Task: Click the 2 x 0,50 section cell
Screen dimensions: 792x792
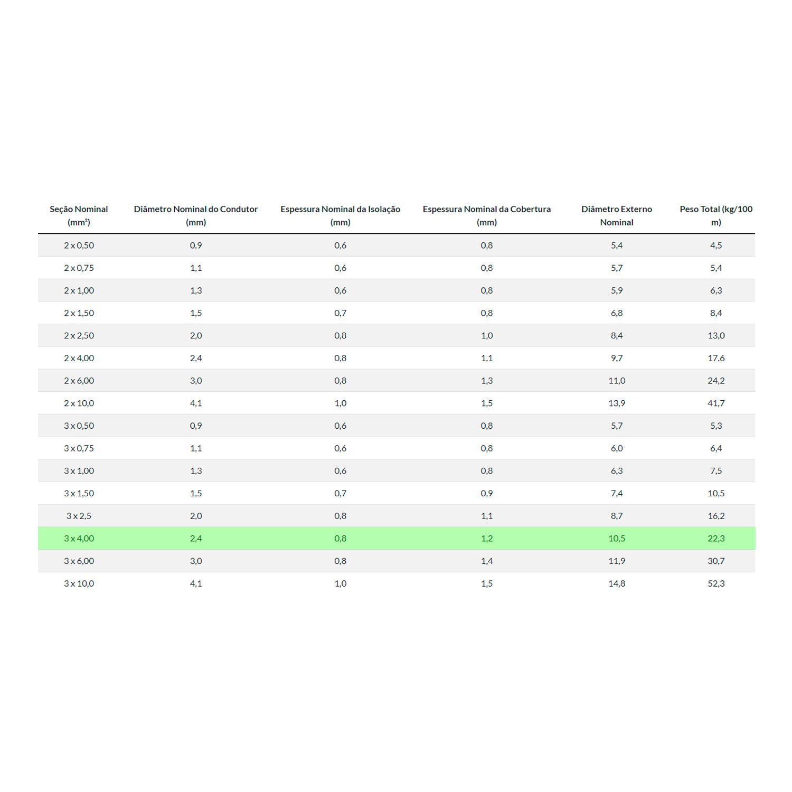Action: [79, 245]
